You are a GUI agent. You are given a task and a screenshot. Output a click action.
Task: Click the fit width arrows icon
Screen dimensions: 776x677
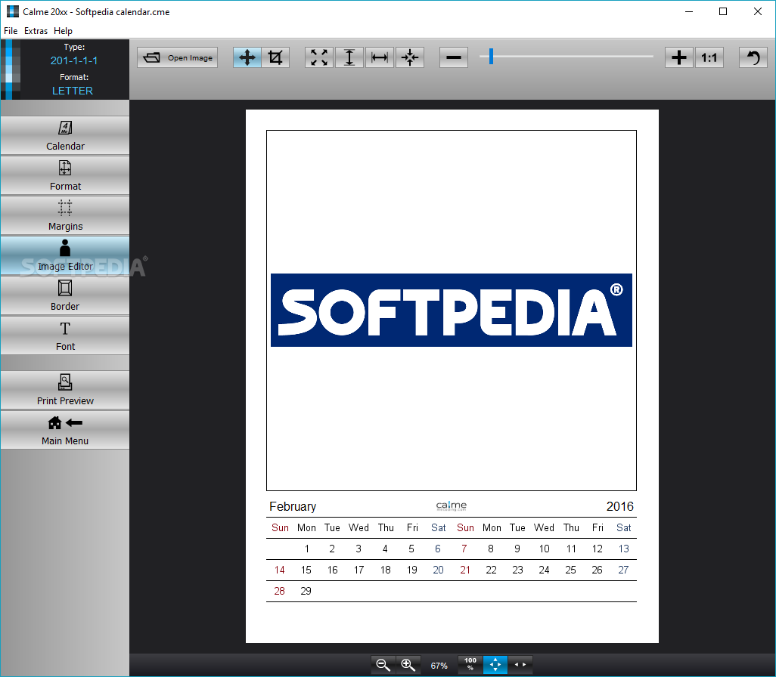pyautogui.click(x=520, y=665)
